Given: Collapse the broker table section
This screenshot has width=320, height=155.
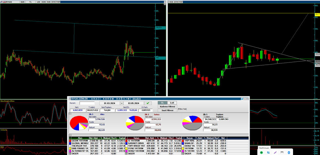Looking at the screenshot, I should click(x=70, y=135).
